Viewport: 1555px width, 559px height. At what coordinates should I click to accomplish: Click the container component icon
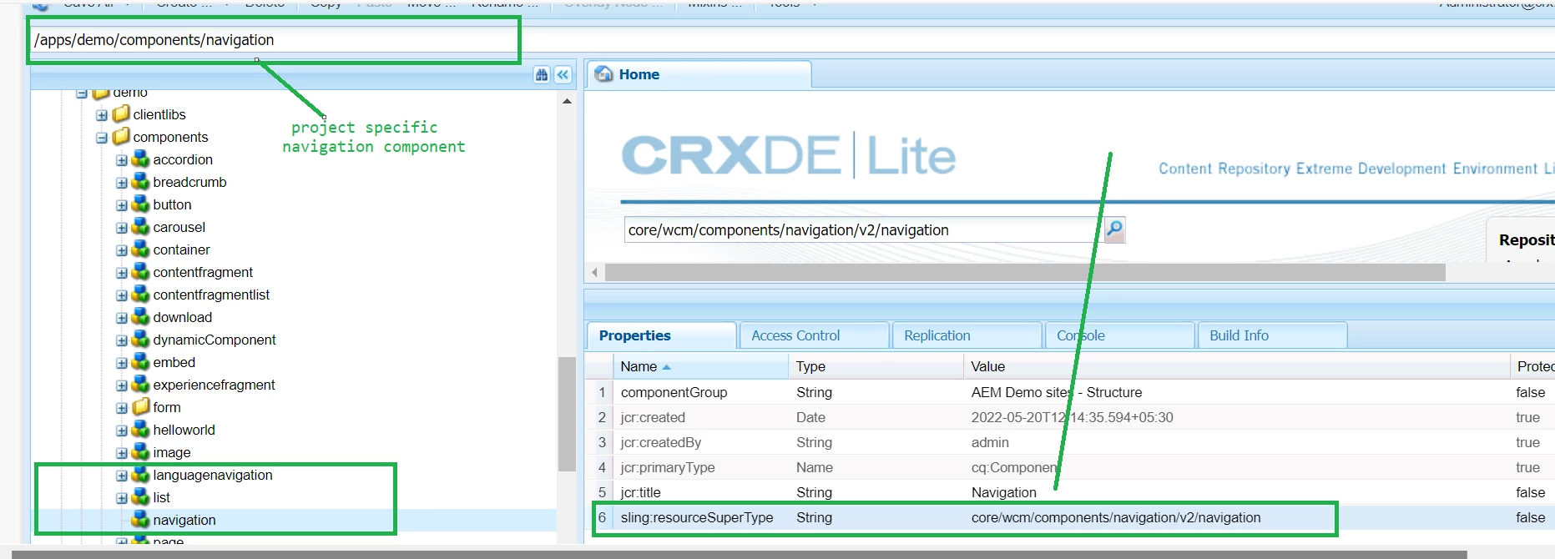(140, 249)
